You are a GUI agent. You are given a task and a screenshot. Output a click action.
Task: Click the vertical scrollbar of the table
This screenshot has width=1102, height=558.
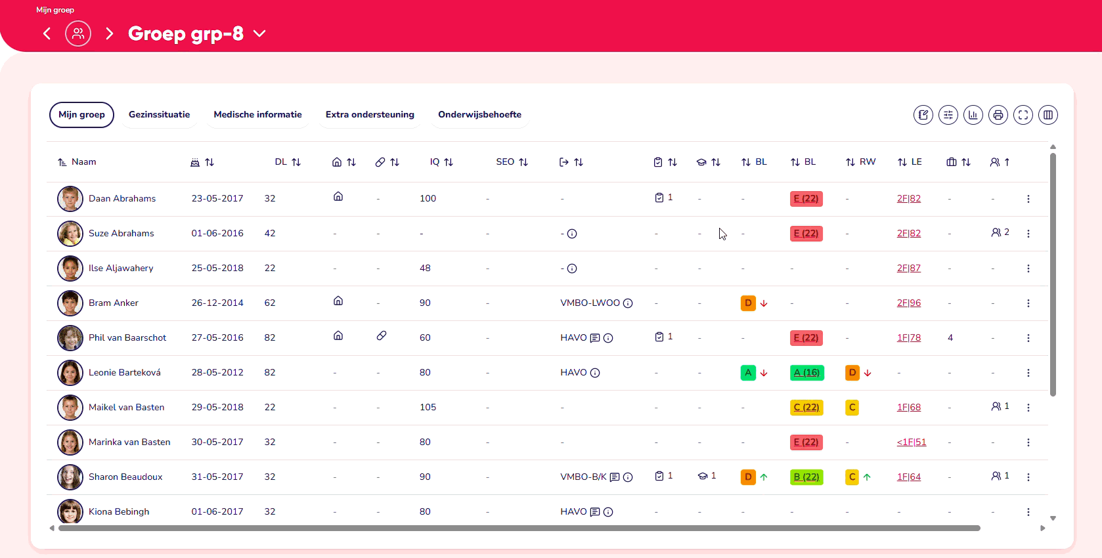1053,274
